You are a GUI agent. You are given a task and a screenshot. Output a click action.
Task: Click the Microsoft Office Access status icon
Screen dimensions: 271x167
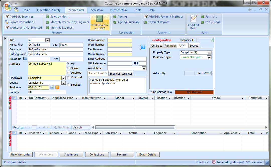(214, 162)
